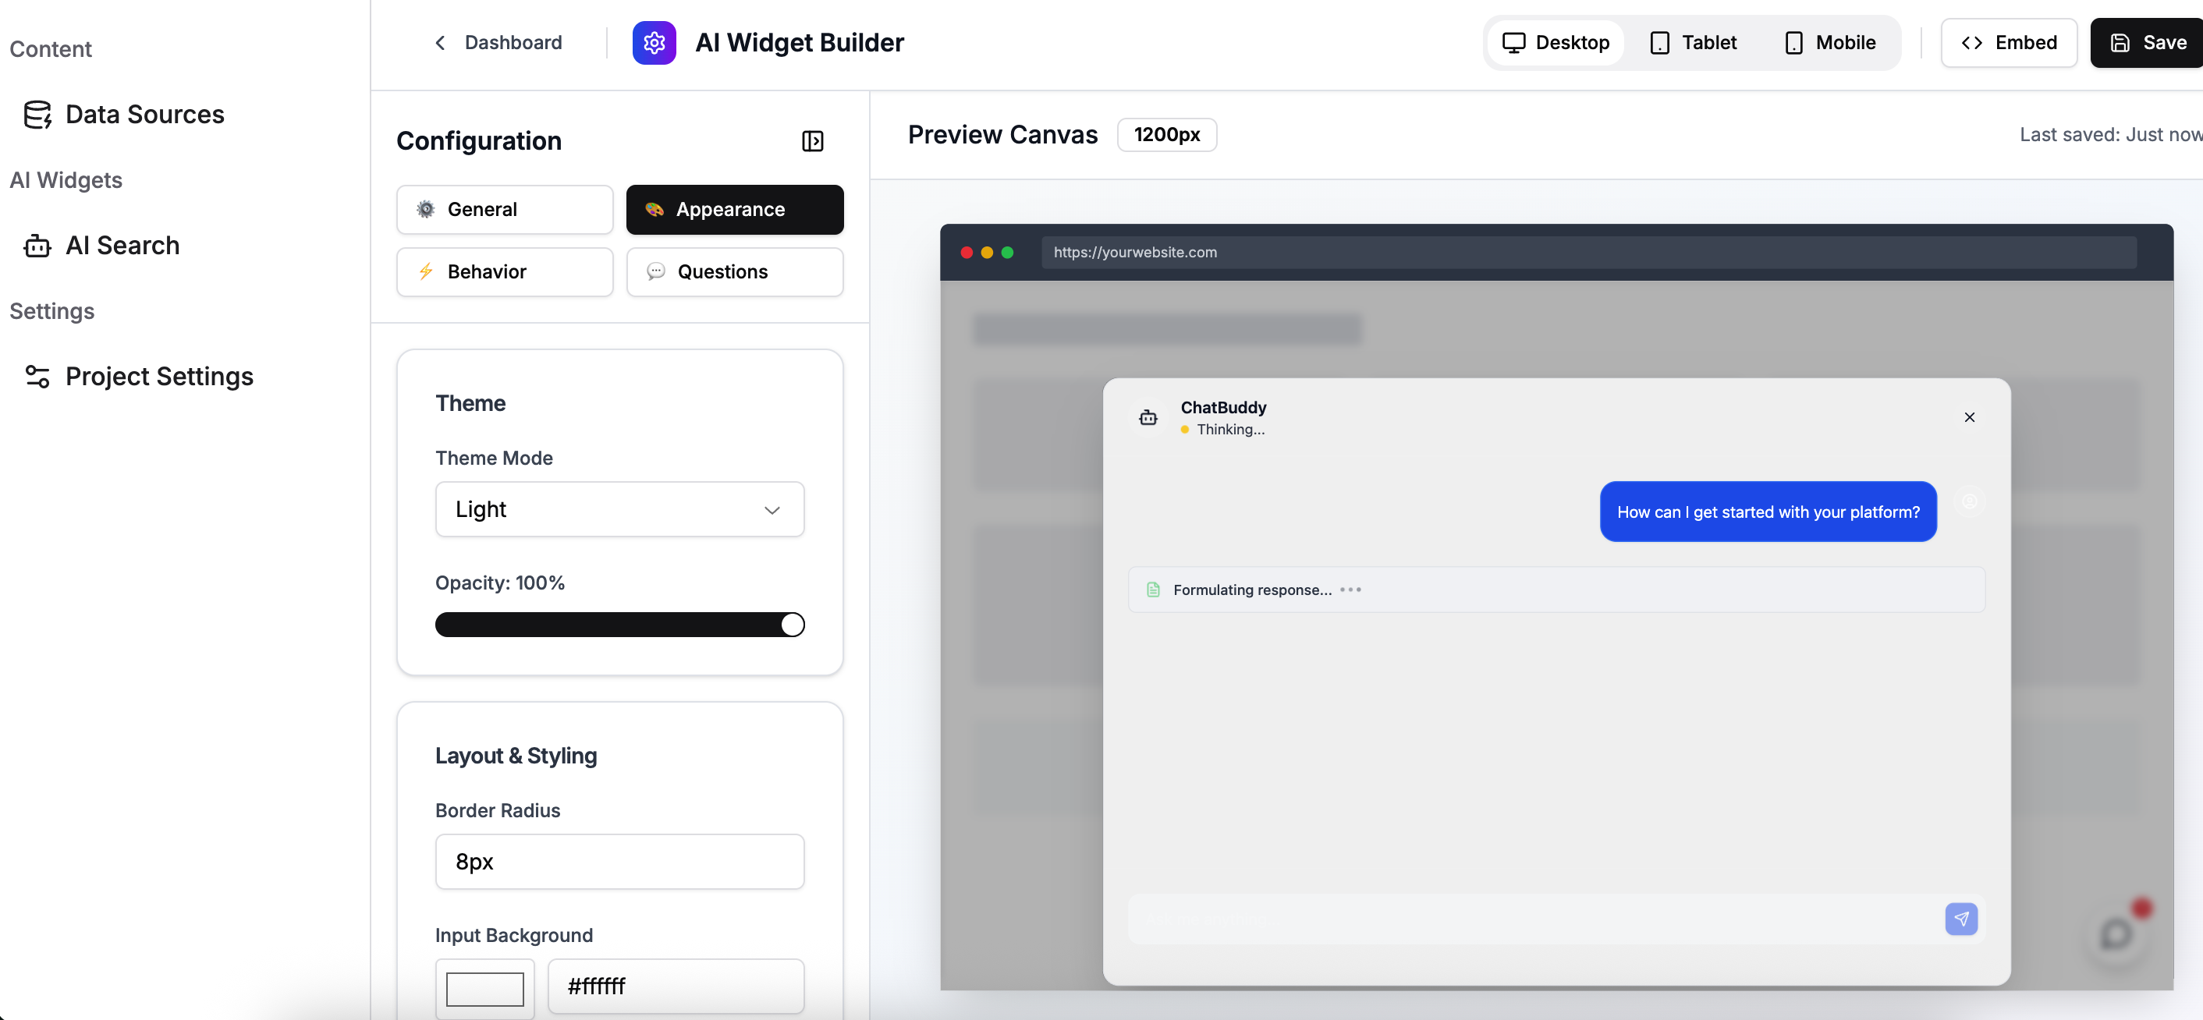Go back to Dashboard via chevron
Image resolution: width=2203 pixels, height=1020 pixels.
(441, 43)
